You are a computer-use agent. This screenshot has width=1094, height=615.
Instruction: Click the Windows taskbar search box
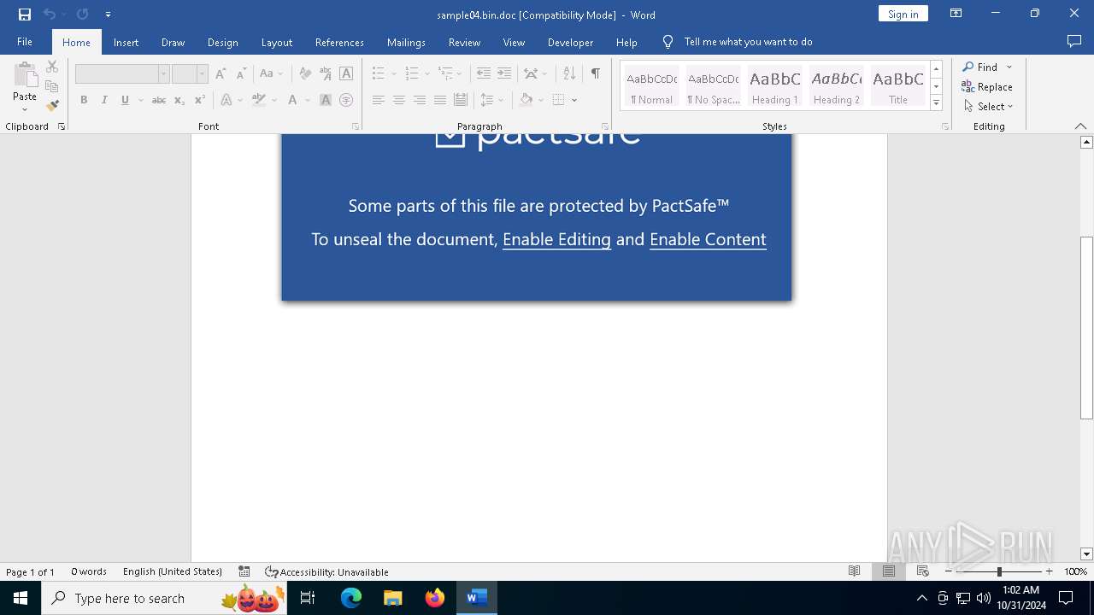coord(164,598)
